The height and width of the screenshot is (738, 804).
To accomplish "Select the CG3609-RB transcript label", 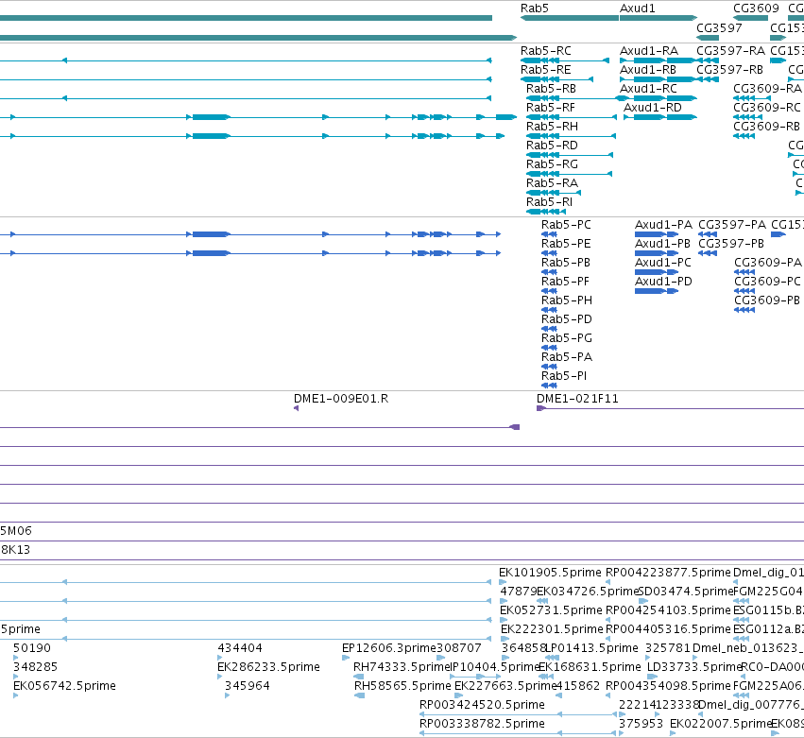I will pos(766,127).
